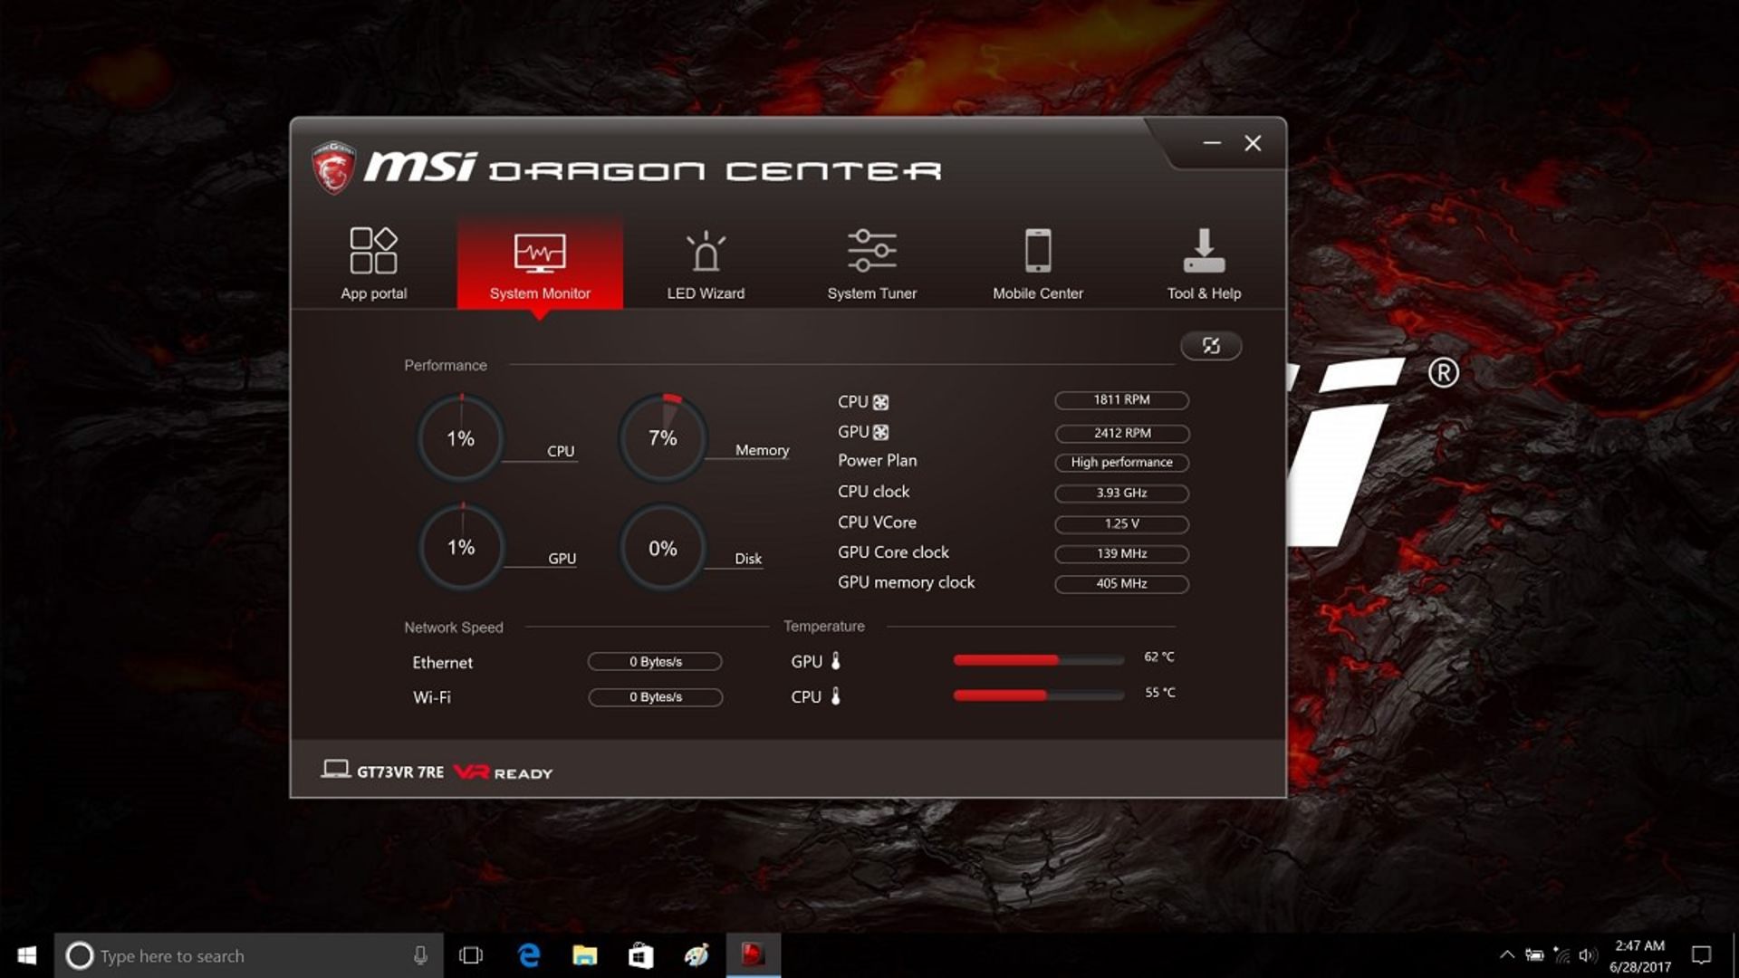The height and width of the screenshot is (978, 1739).
Task: Select the CPU fan RPM indicator
Action: (1118, 398)
